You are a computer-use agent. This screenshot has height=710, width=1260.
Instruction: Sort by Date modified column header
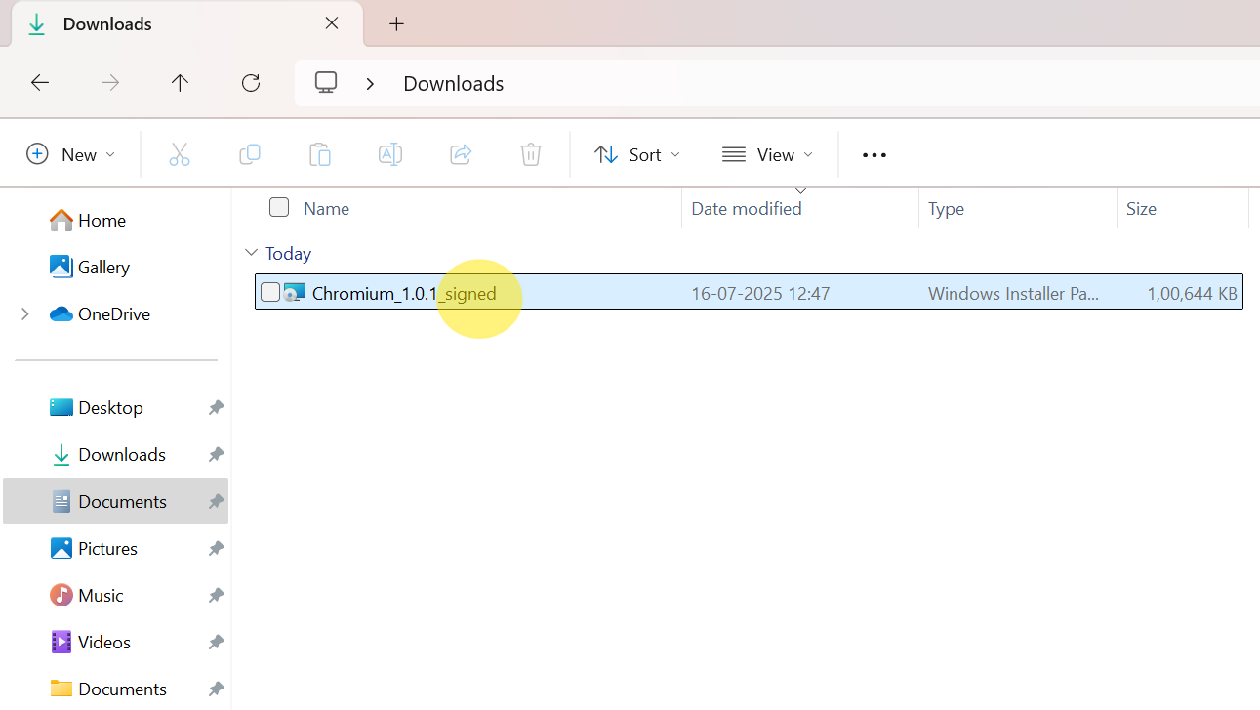pos(747,208)
